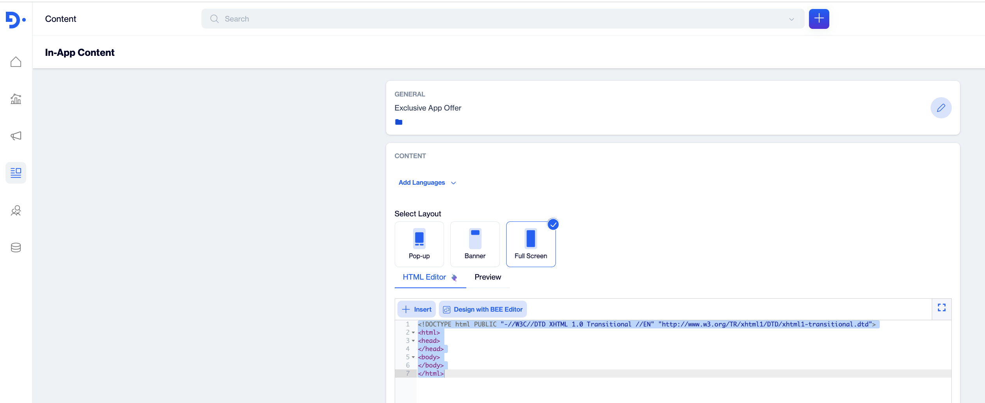Collapse the body tag fold arrow on line 5

click(413, 357)
